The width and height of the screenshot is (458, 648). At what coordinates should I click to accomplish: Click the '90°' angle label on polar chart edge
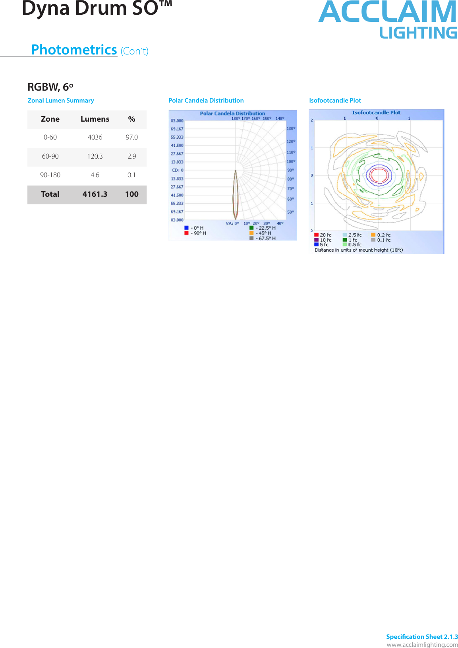[x=291, y=170]
